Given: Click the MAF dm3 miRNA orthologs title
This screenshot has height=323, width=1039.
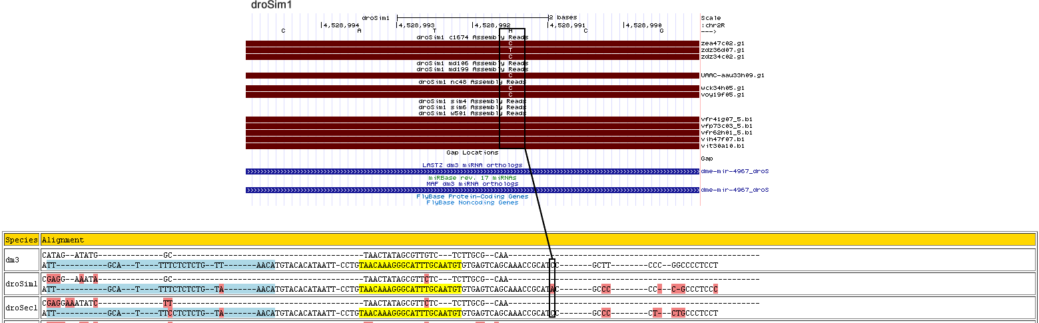Looking at the screenshot, I should coord(472,184).
